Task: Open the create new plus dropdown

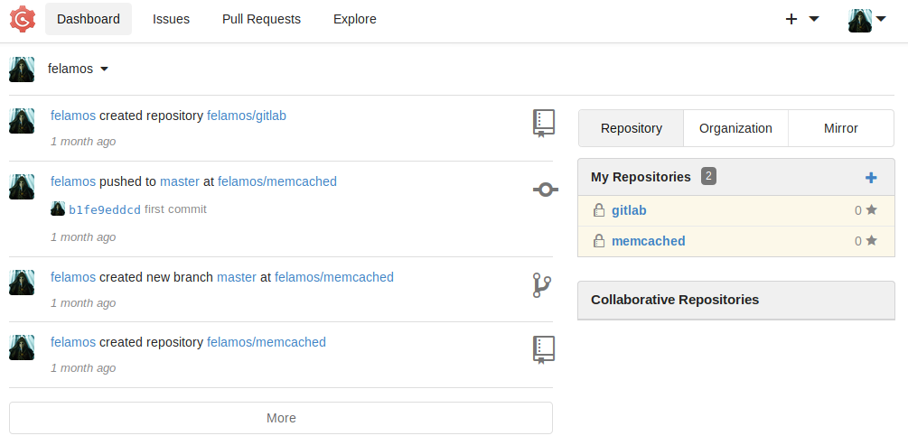Action: (x=801, y=19)
